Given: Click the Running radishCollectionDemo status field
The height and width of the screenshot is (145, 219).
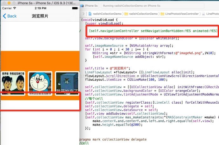Looking at the screenshot, I should pyautogui.click(x=153, y=6).
